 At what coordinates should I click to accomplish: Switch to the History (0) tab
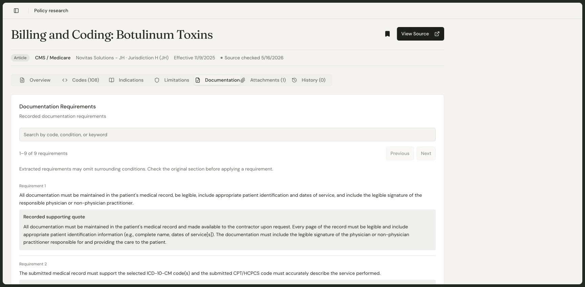309,80
